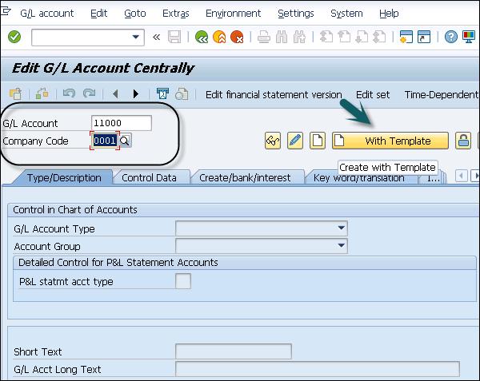Click the Create New Session icon
This screenshot has width=480, height=381.
point(406,37)
